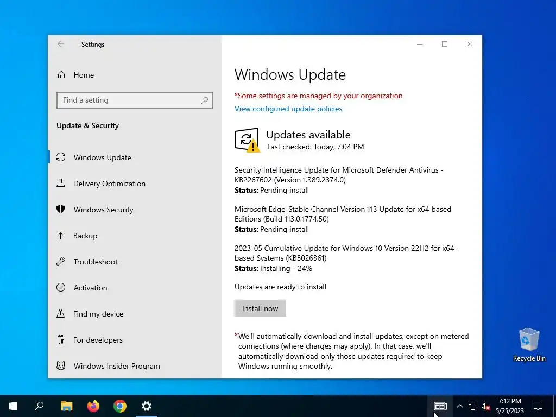
Task: Select the Activation label in sidebar
Action: 91,288
